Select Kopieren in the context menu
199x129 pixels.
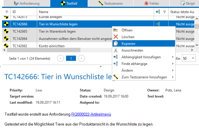(x=128, y=43)
